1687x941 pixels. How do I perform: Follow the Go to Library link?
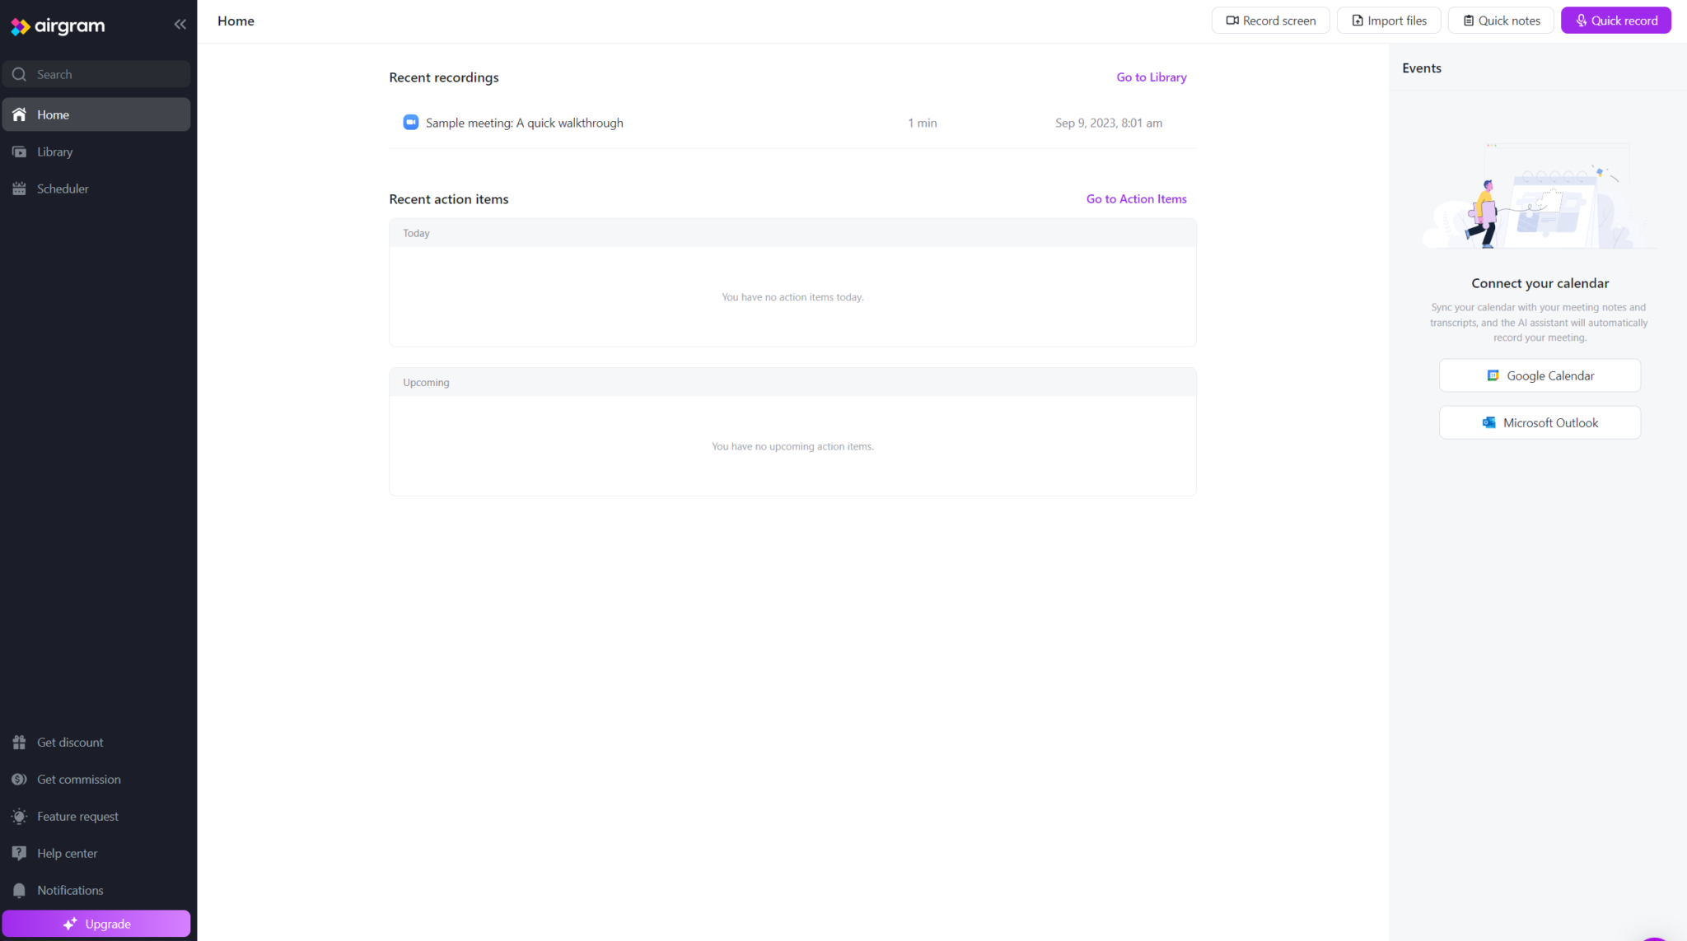pyautogui.click(x=1151, y=77)
